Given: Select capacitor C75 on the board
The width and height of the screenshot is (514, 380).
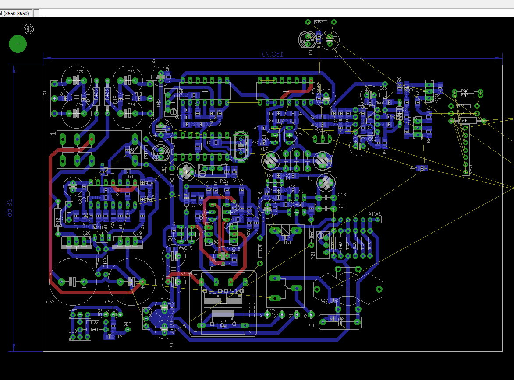Looking at the screenshot, I should (76, 80).
